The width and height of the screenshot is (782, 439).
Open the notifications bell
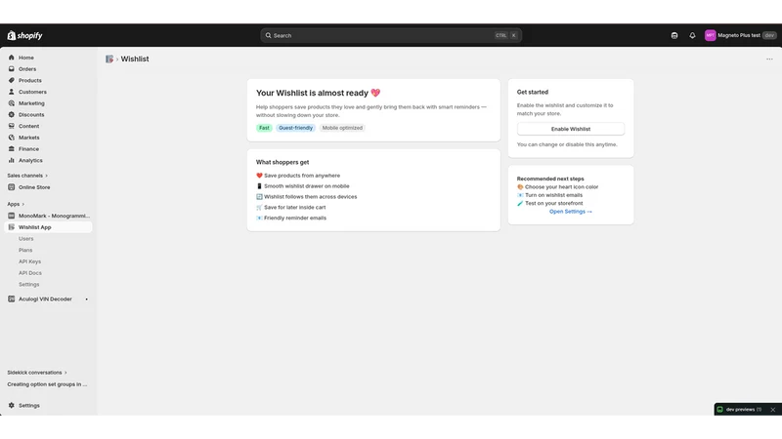(692, 35)
